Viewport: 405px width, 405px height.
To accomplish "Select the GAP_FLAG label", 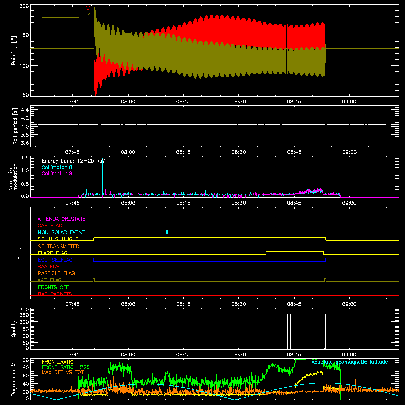I will coord(50,225).
